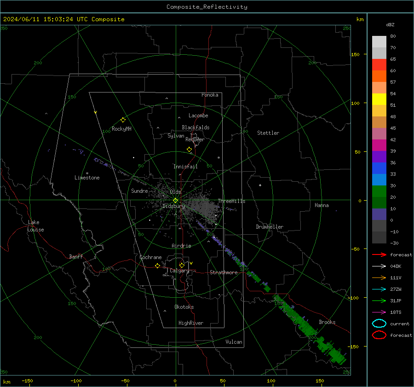The height and width of the screenshot is (387, 414).
Task: Click the dBZ legend heading
Action: coord(390,24)
